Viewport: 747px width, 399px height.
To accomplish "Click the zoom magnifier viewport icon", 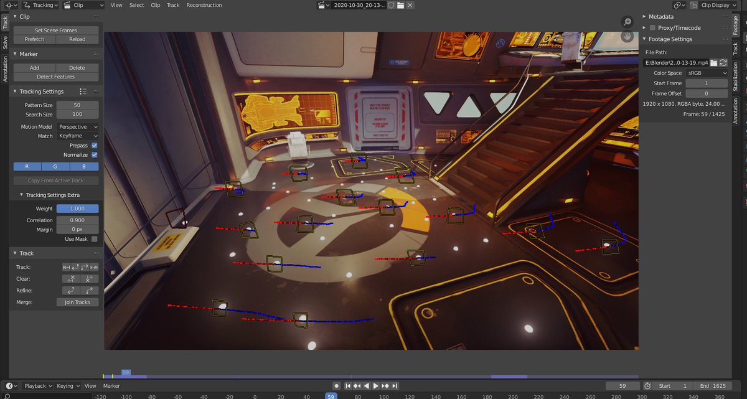I will click(x=627, y=22).
